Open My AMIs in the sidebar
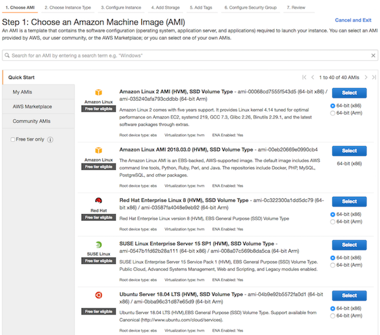Viewport: 380px width, 335px height. (x=39, y=92)
